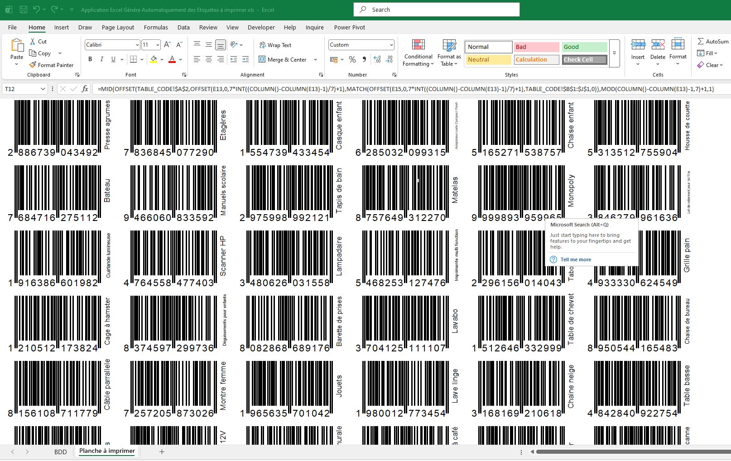This screenshot has width=731, height=461.
Task: Click the AutoSum sigma command
Action: (x=713, y=41)
